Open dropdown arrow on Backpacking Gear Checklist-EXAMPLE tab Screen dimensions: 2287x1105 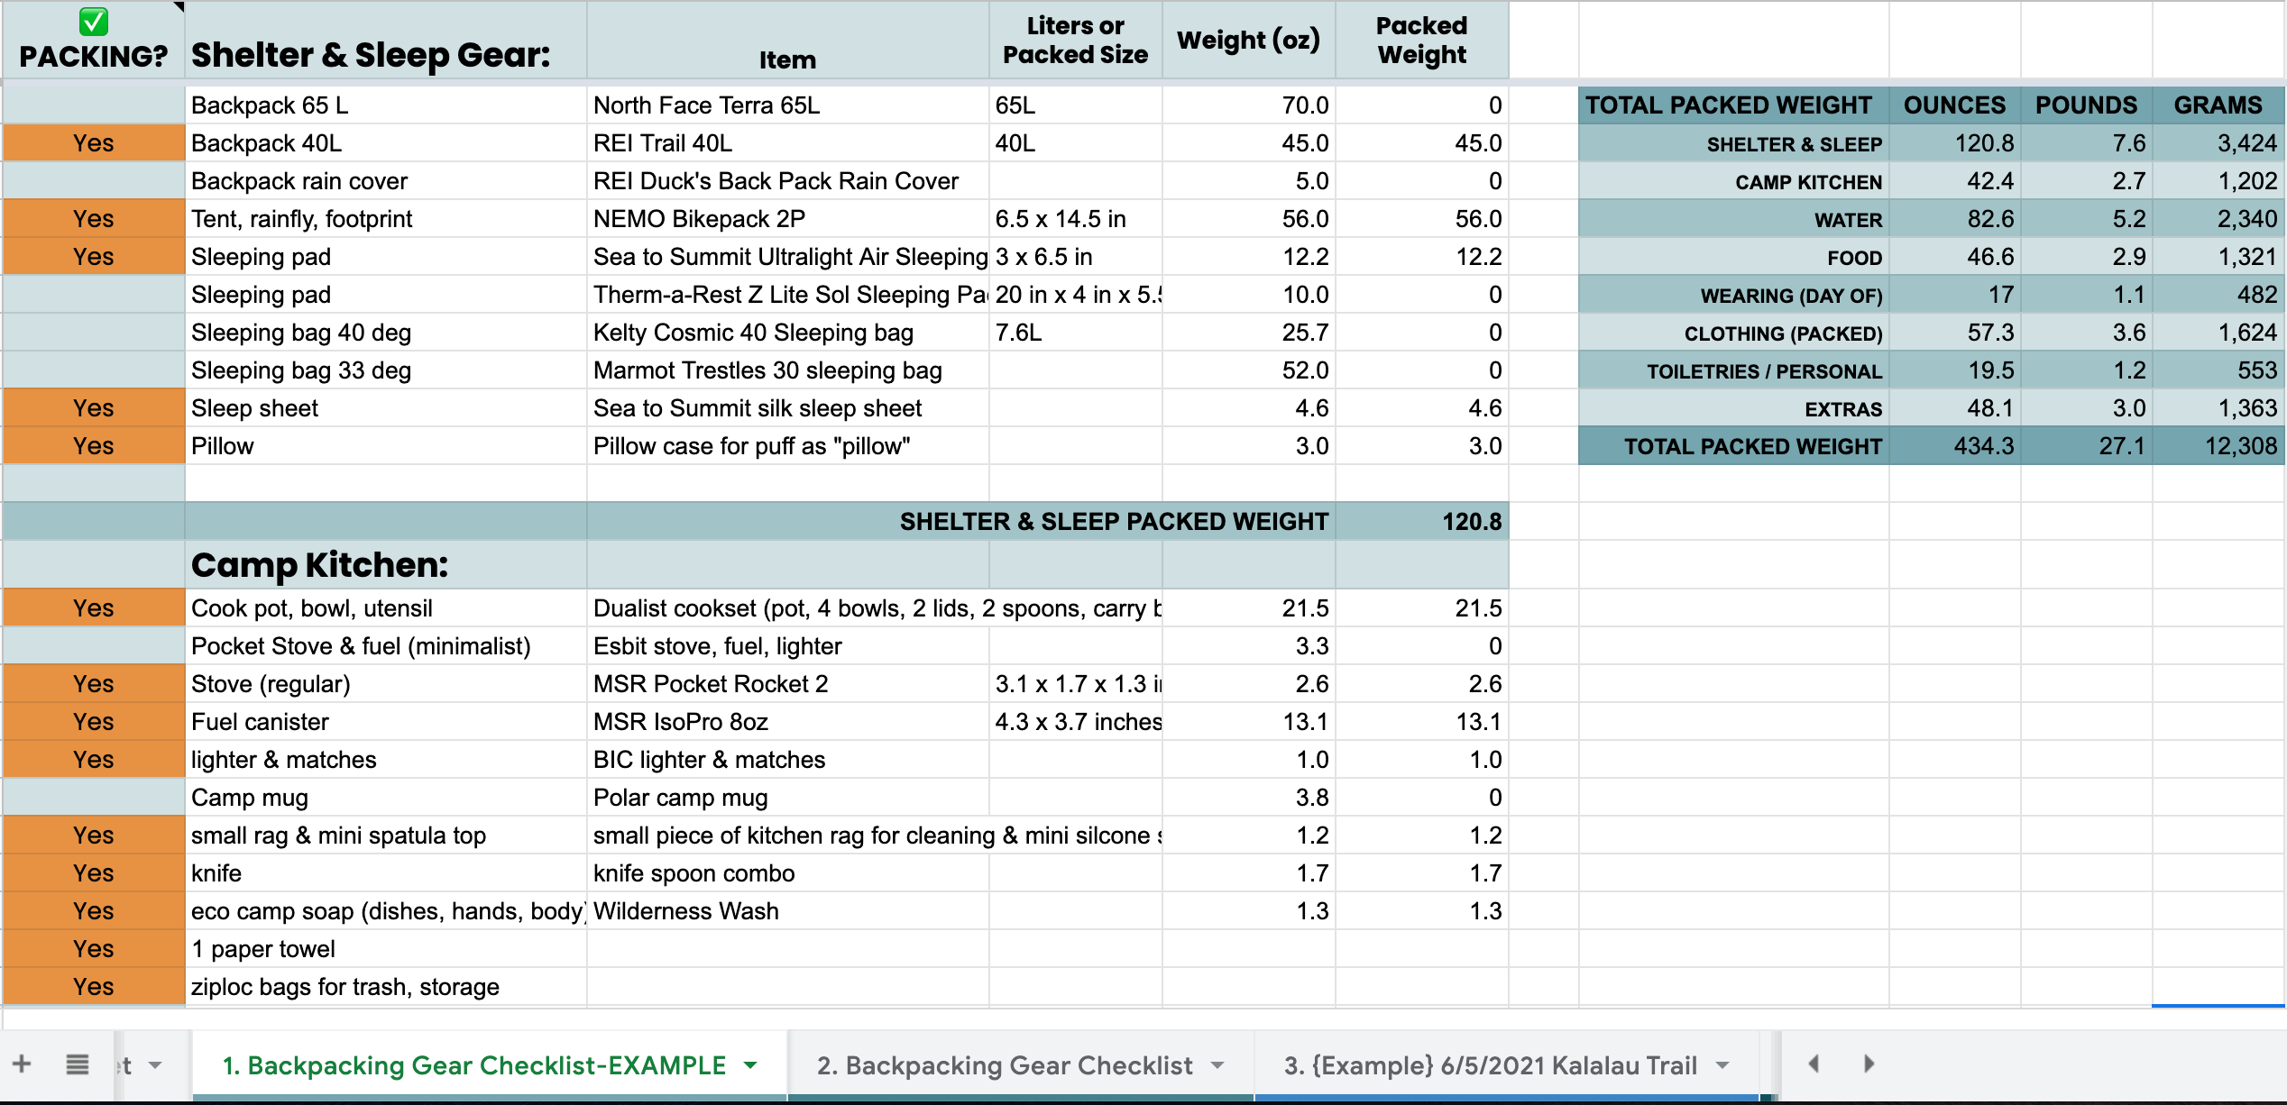pos(750,1065)
